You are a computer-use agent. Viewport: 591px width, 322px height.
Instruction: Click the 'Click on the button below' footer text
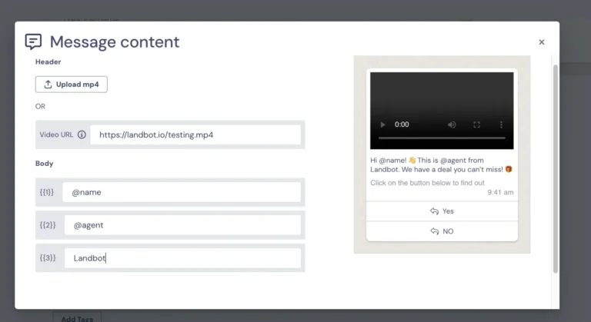tap(427, 183)
